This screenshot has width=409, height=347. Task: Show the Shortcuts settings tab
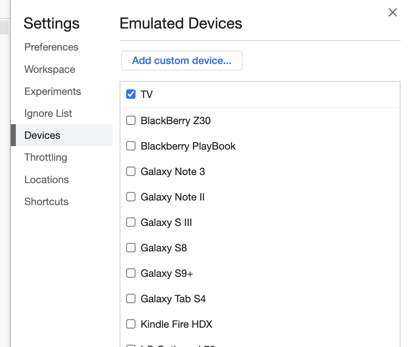[46, 202]
